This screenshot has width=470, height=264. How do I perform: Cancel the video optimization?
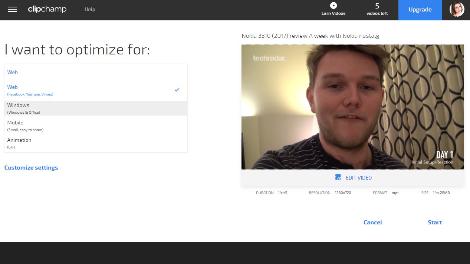pyautogui.click(x=373, y=223)
